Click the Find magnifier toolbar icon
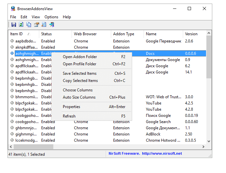The width and height of the screenshot is (226, 173). [44, 24]
